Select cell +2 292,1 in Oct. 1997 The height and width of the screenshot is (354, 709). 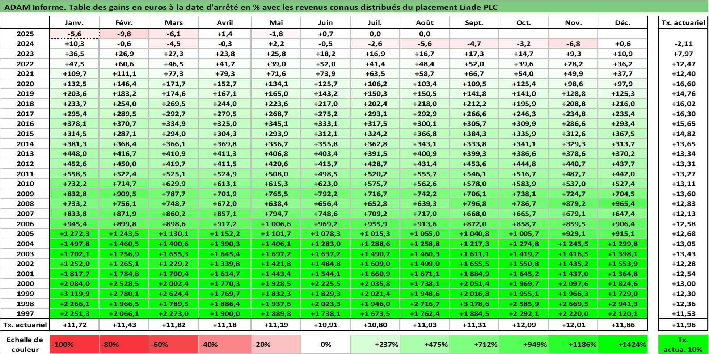(x=524, y=314)
